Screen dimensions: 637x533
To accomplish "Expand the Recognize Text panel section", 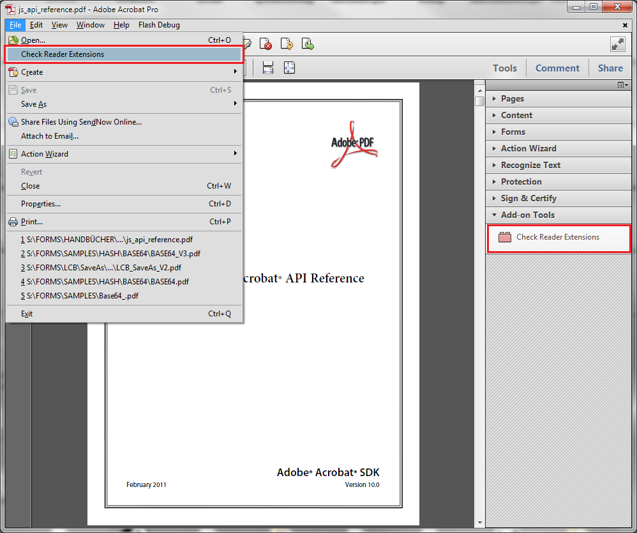I will coord(558,166).
